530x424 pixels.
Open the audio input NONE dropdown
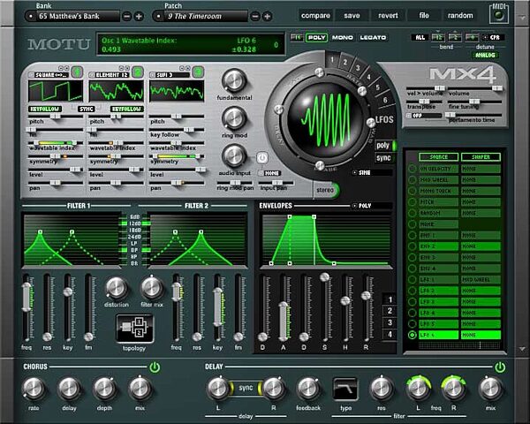269,173
